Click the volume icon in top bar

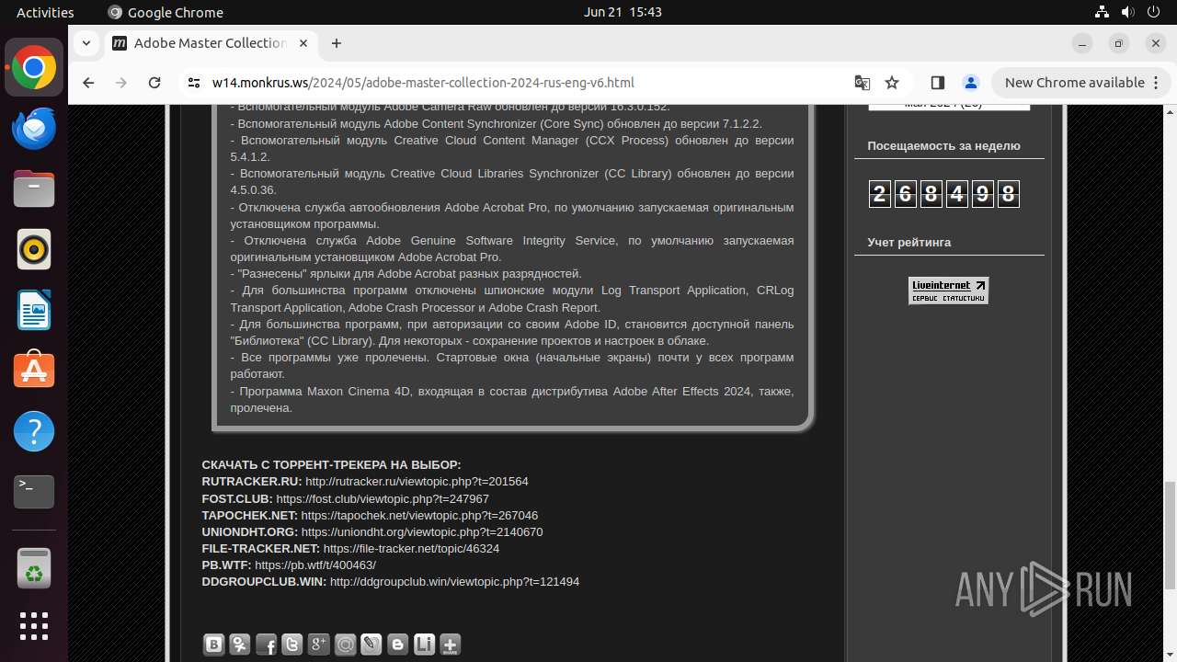[x=1128, y=12]
